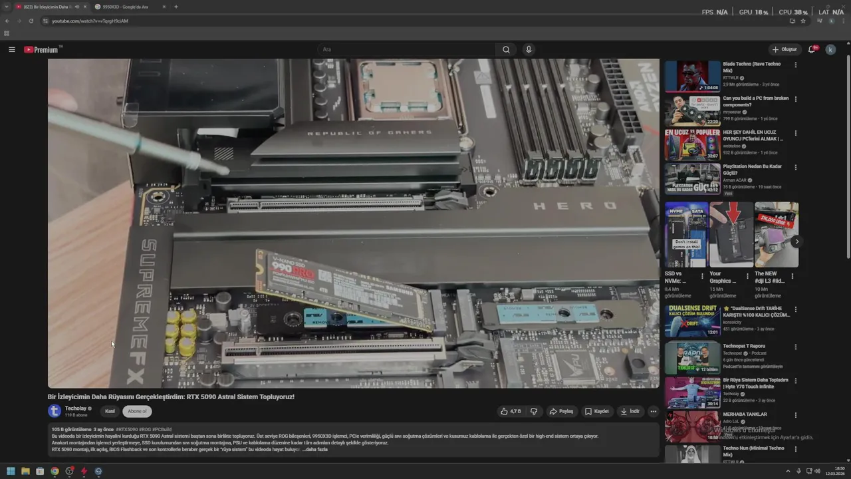Click the Abone ol subscribe button

[x=137, y=411]
